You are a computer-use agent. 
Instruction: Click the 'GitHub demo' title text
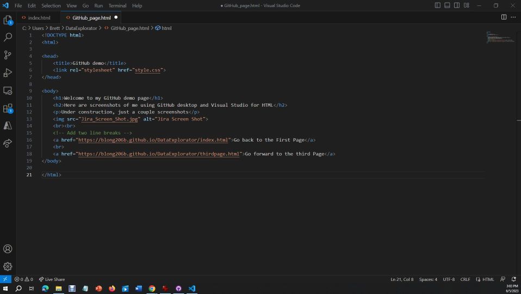[x=88, y=63]
